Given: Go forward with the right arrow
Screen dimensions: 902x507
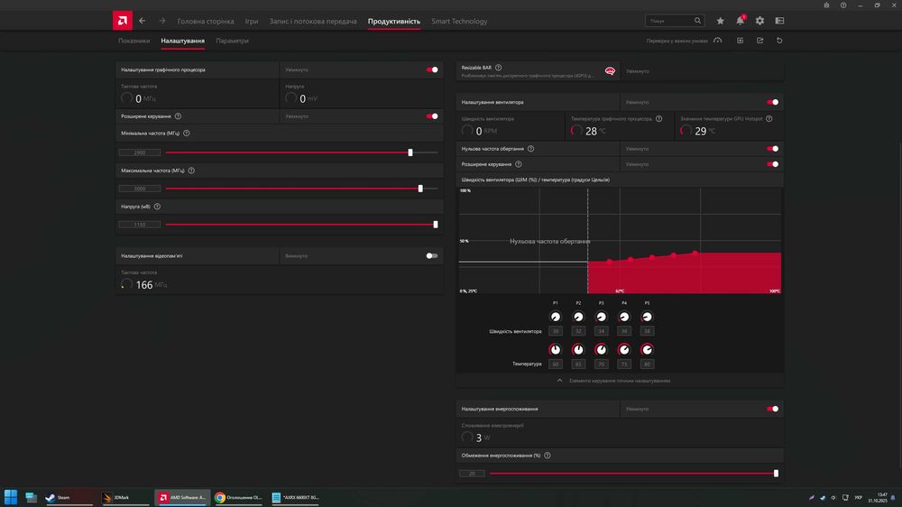Looking at the screenshot, I should 162,21.
